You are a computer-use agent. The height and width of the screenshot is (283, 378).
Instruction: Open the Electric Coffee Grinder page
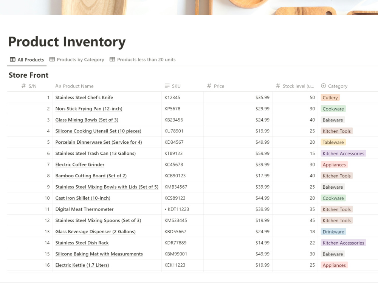[80, 165]
